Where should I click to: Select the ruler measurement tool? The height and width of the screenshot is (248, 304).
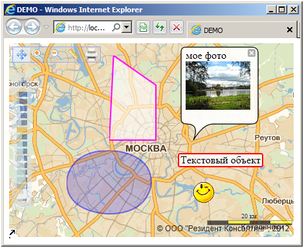coord(74,54)
